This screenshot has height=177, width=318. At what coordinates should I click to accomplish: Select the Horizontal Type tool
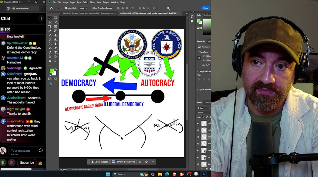55,53
